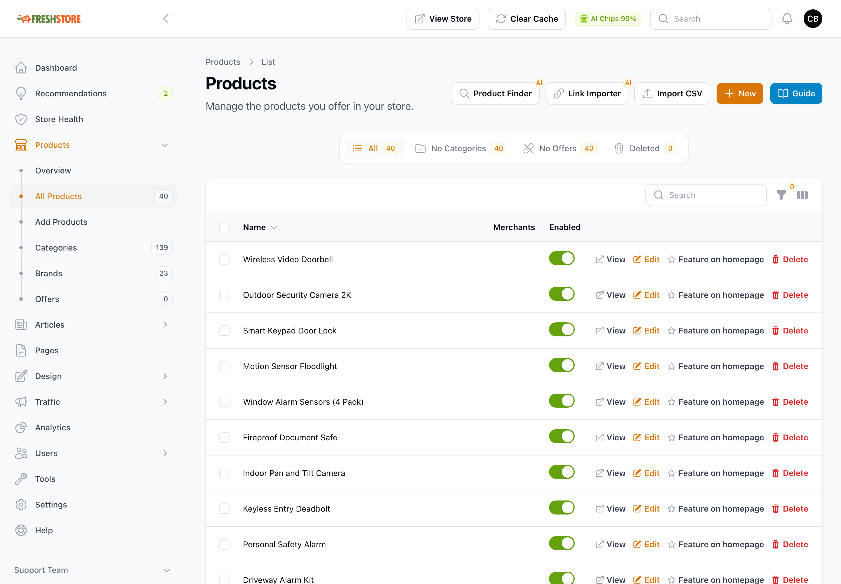
Task: Switch to the No Offers tab
Action: pyautogui.click(x=560, y=148)
